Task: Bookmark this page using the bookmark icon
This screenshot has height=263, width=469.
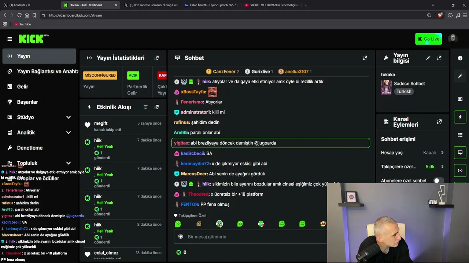Action: click(34, 15)
